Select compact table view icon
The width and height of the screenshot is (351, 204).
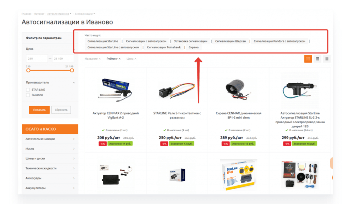point(327,59)
